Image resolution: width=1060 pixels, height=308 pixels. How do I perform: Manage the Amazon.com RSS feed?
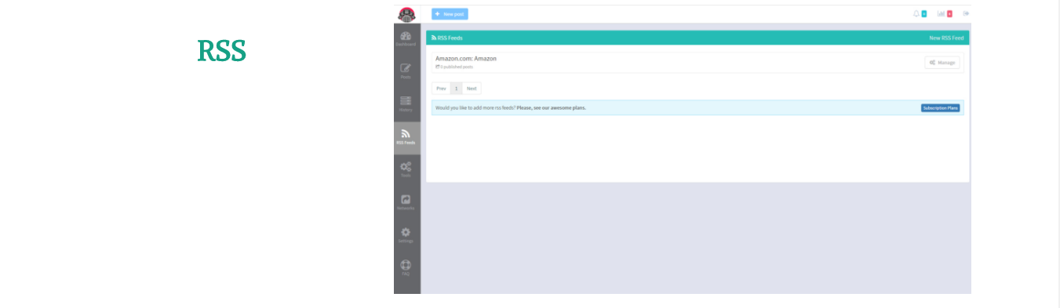(x=942, y=62)
